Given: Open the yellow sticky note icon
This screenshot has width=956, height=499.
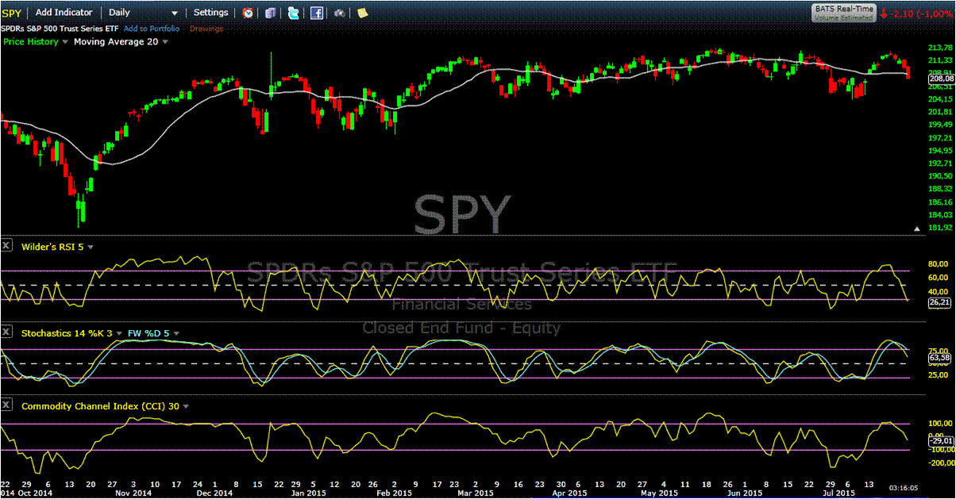Looking at the screenshot, I should coord(362,13).
